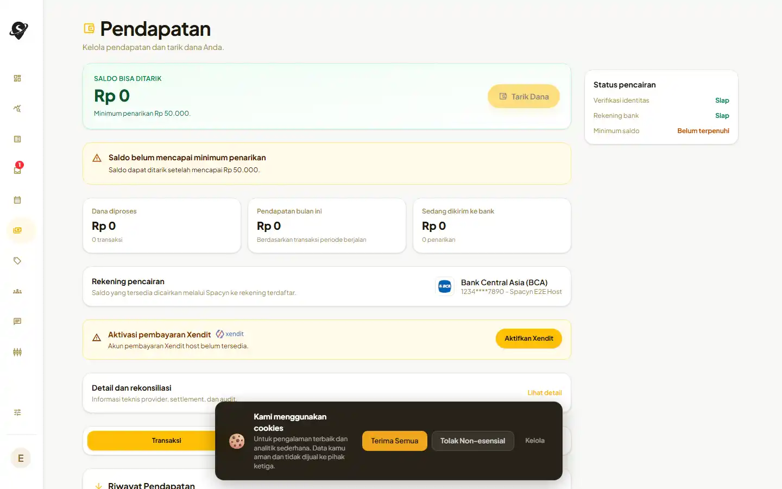Open the people group icon in sidebar

click(x=17, y=291)
